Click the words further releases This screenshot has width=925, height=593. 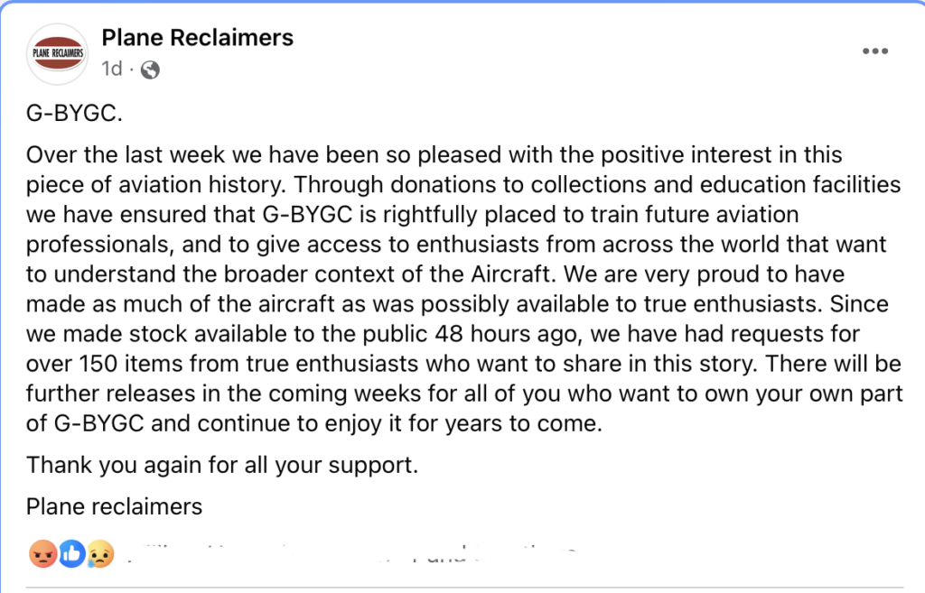tap(110, 394)
